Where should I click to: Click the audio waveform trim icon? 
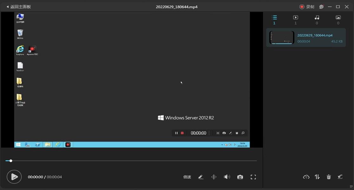[214, 177]
